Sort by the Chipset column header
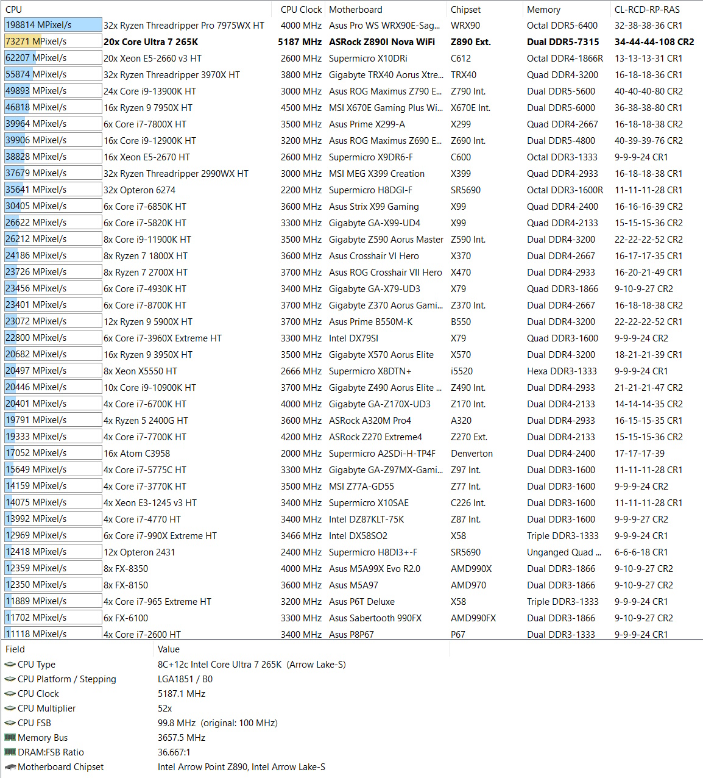Screen dimensions: 703x778 (x=485, y=10)
